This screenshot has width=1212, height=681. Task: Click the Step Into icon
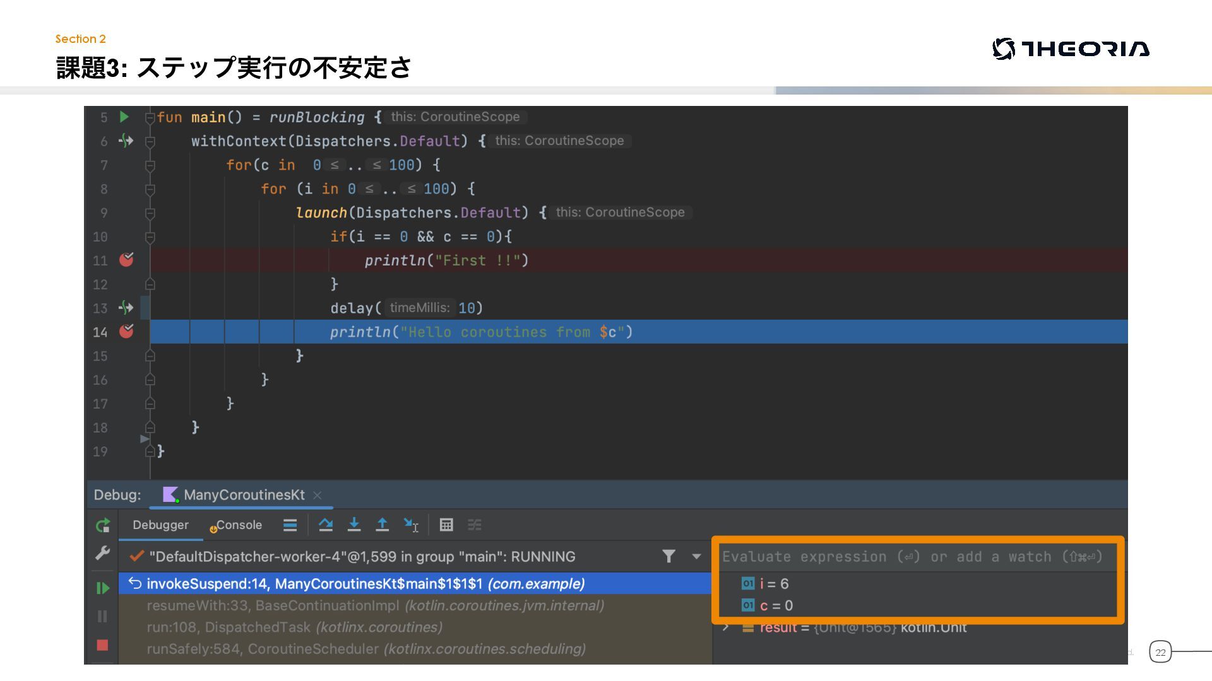coord(354,525)
